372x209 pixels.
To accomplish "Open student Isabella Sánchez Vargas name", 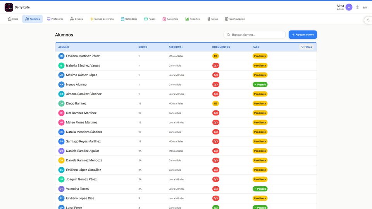I will tap(83, 66).
